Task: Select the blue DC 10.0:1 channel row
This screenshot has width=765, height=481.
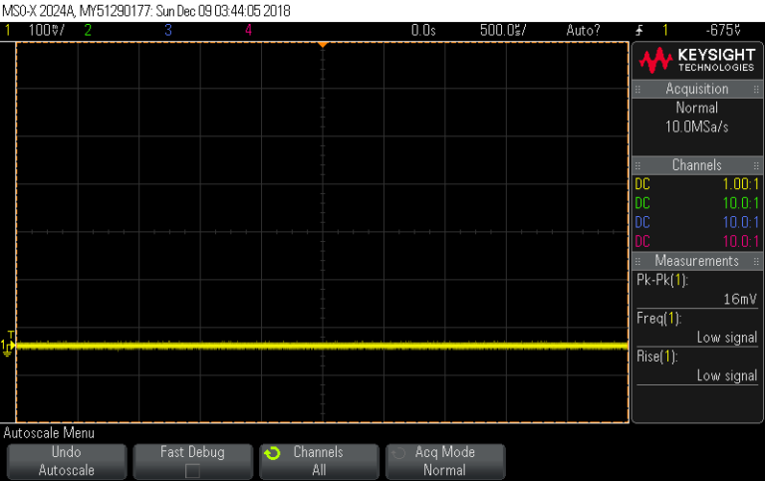Action: pyautogui.click(x=697, y=222)
